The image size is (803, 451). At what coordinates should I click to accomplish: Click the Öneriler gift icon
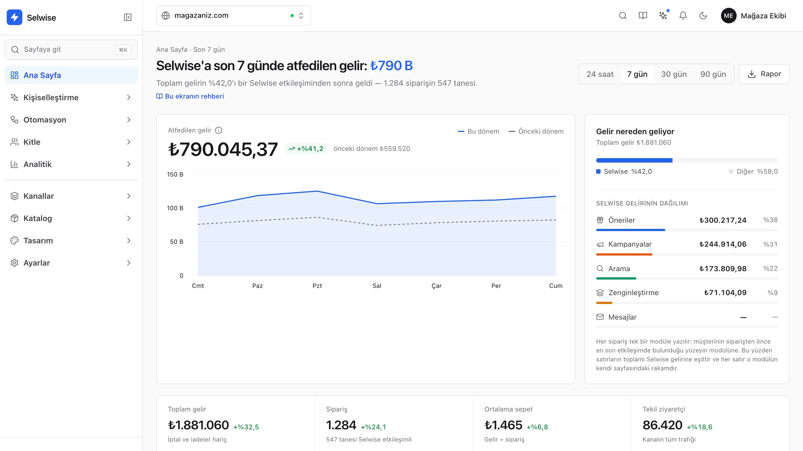pyautogui.click(x=600, y=220)
